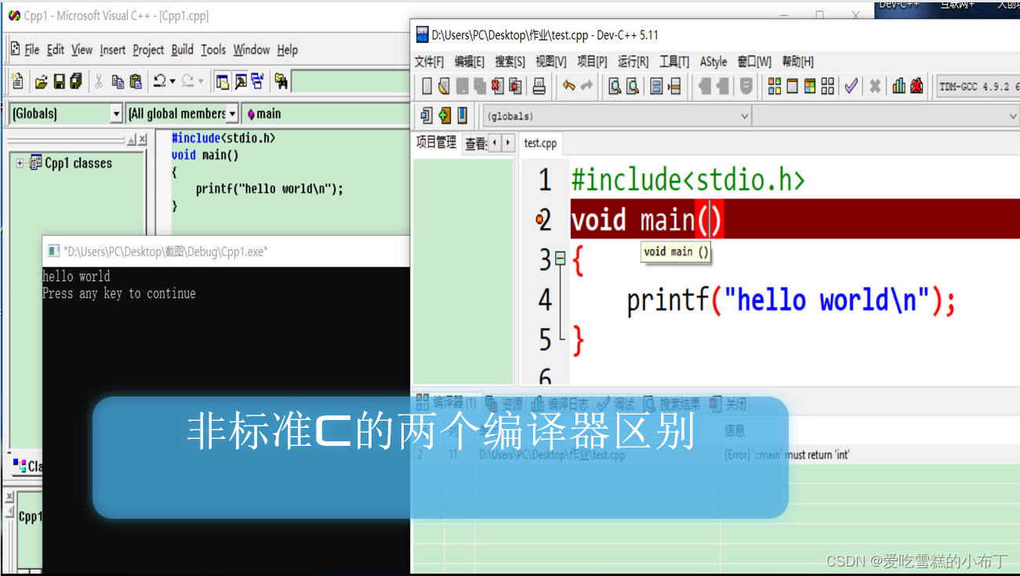
Task: Open Insert menu in Visual C++
Action: click(112, 49)
